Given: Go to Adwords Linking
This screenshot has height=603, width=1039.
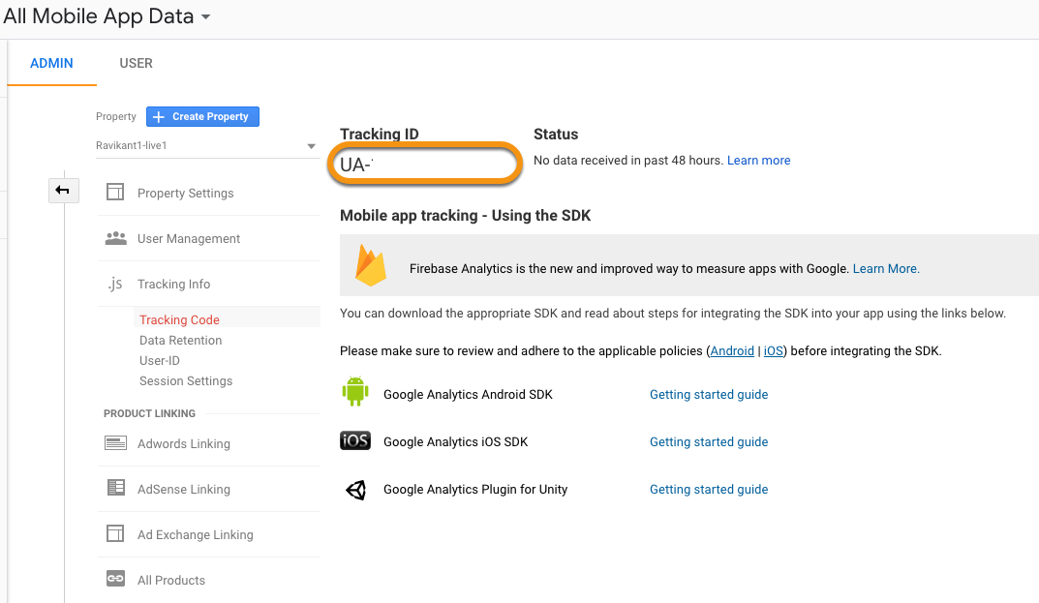Looking at the screenshot, I should pyautogui.click(x=184, y=444).
